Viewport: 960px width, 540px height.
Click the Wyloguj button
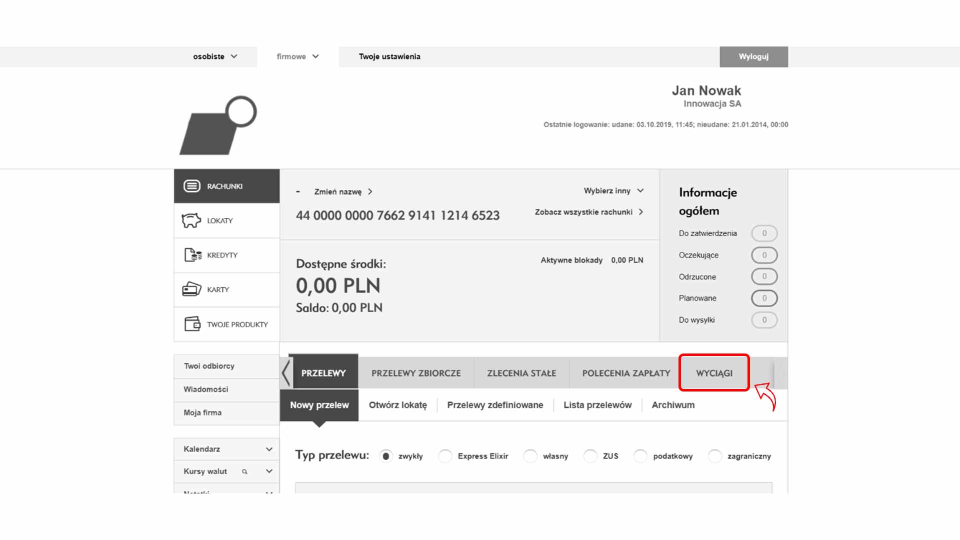pyautogui.click(x=753, y=56)
